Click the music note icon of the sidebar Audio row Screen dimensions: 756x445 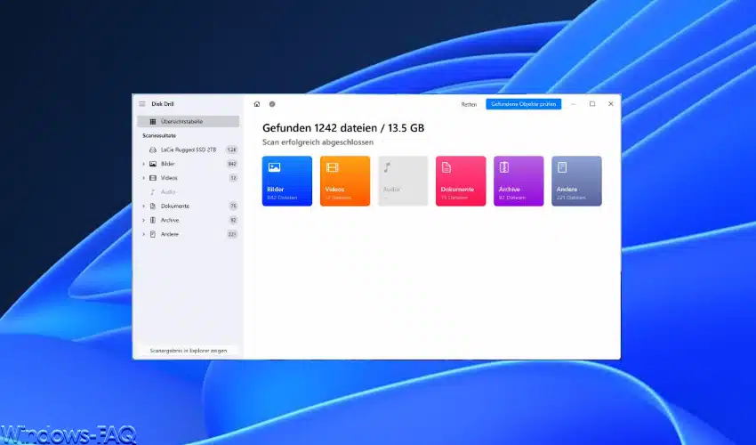click(x=153, y=191)
